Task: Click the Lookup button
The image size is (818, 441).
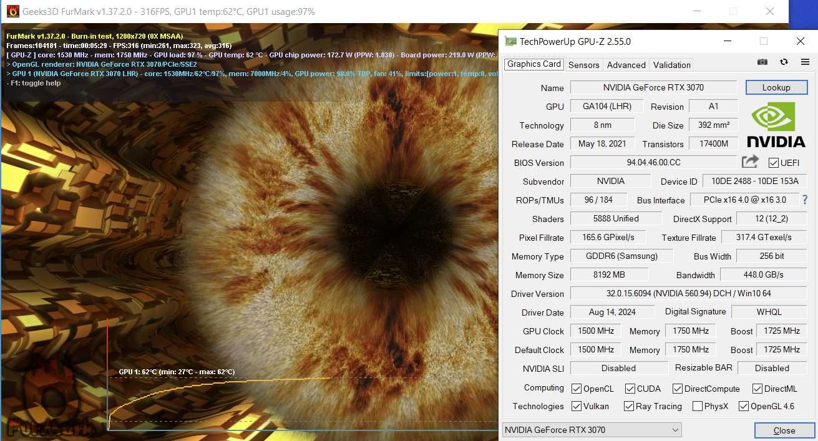Action: [776, 87]
